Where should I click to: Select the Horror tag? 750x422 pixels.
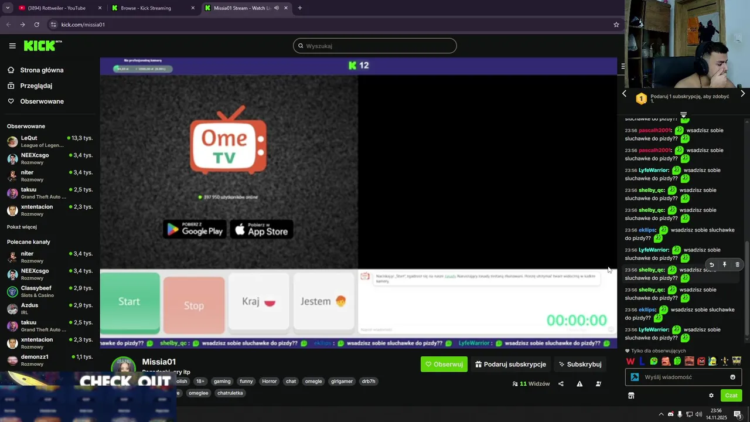coord(270,381)
